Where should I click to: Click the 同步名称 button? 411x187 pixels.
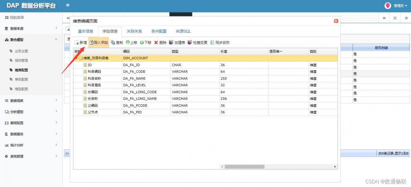pos(220,42)
